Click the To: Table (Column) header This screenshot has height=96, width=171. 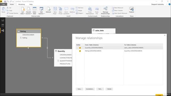pos(130,45)
